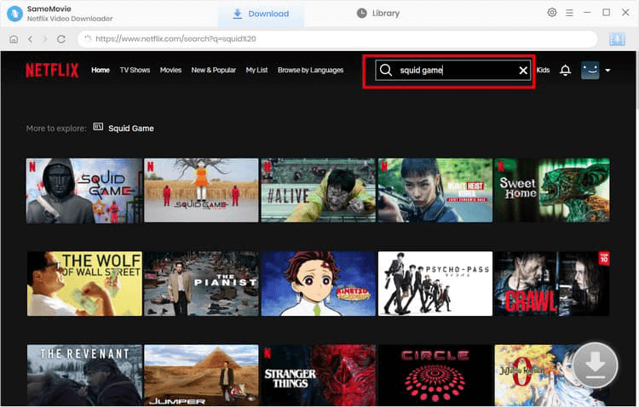Click the search magnifier icon
This screenshot has width=639, height=407.
386,71
